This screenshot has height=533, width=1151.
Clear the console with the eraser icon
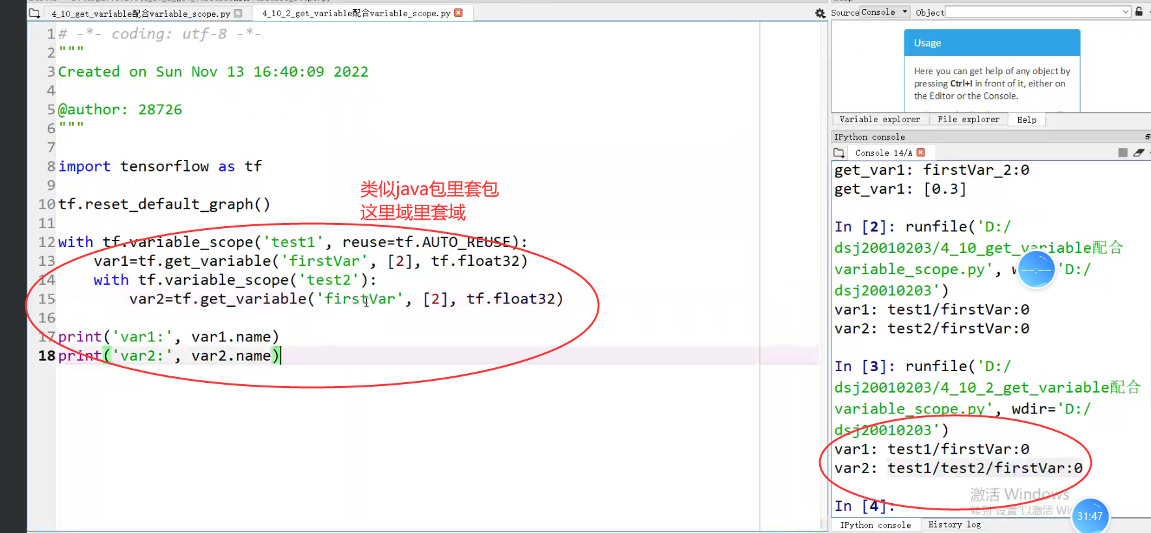tap(1138, 153)
